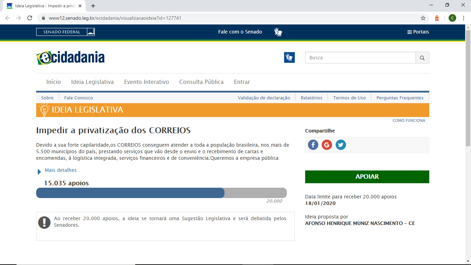The height and width of the screenshot is (265, 471).
Task: Click the browser forward arrow
Action: click(x=19, y=18)
